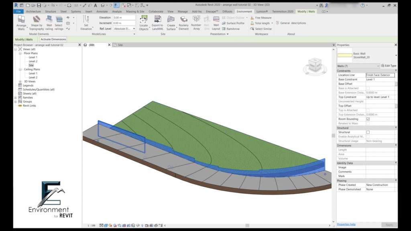This screenshot has width=411, height=231.
Task: Close the Project Browser panel
Action: tap(80, 45)
